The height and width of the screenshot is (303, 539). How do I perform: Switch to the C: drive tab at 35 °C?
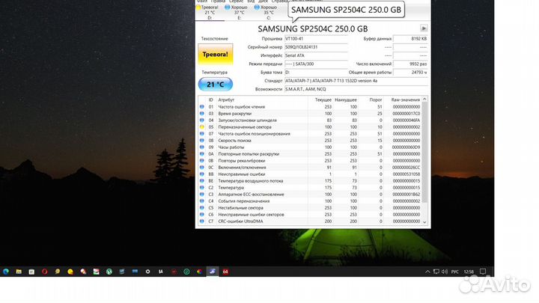pos(268,13)
